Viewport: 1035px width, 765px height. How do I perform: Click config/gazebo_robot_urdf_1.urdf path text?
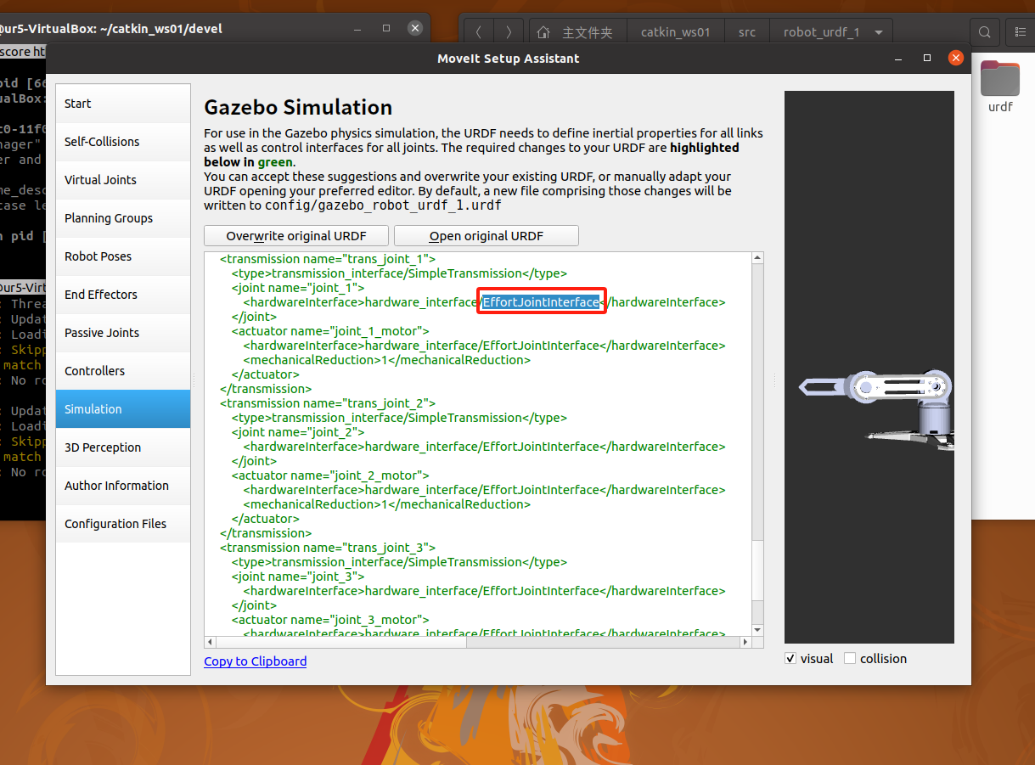(x=384, y=205)
